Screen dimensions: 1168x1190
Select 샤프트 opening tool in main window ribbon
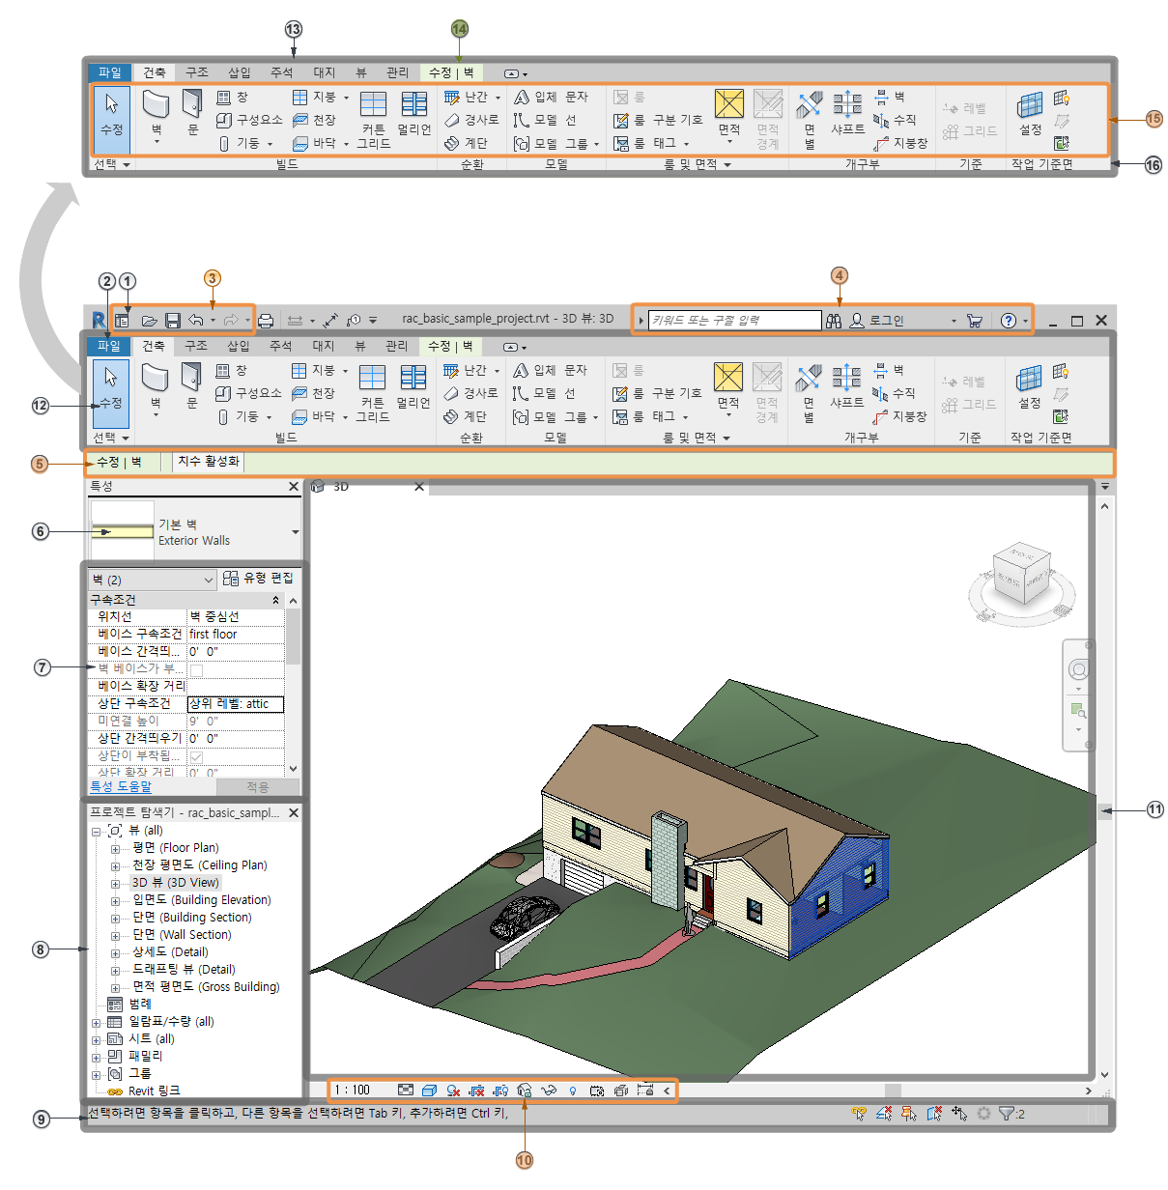tap(847, 386)
